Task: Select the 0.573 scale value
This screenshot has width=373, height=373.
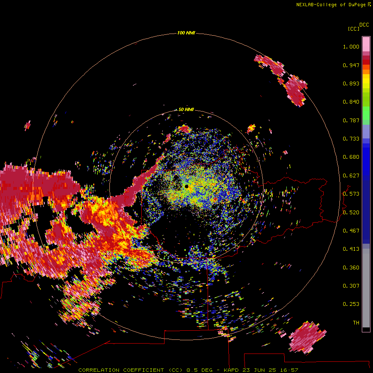Action: pyautogui.click(x=351, y=194)
